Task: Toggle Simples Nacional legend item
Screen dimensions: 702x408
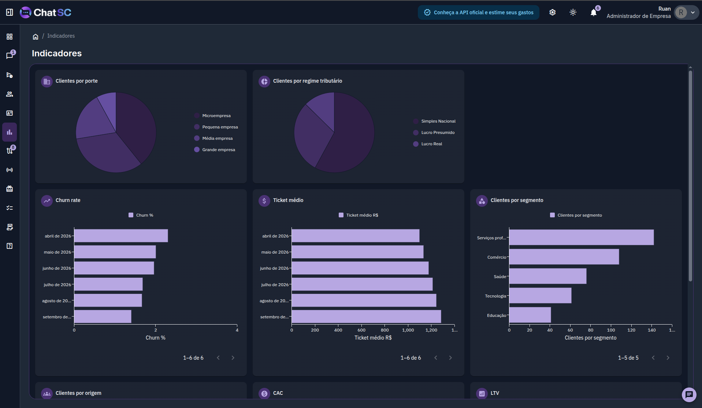Action: coord(434,121)
